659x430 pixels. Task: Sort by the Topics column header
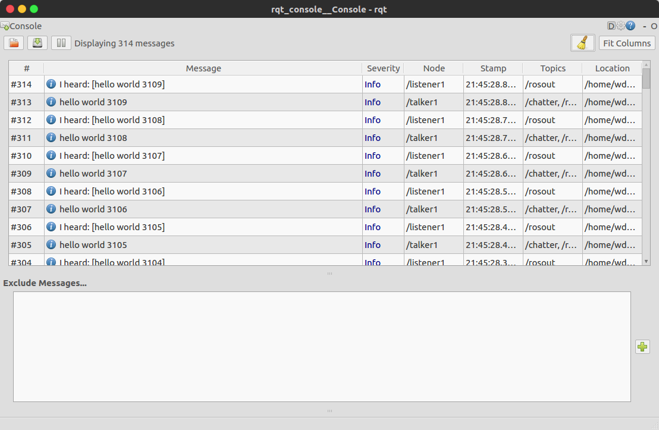[553, 68]
